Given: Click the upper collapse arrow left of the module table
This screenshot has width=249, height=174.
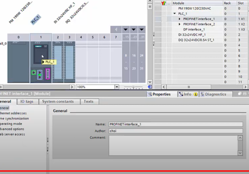Looking at the screenshot, I should coord(153,35).
